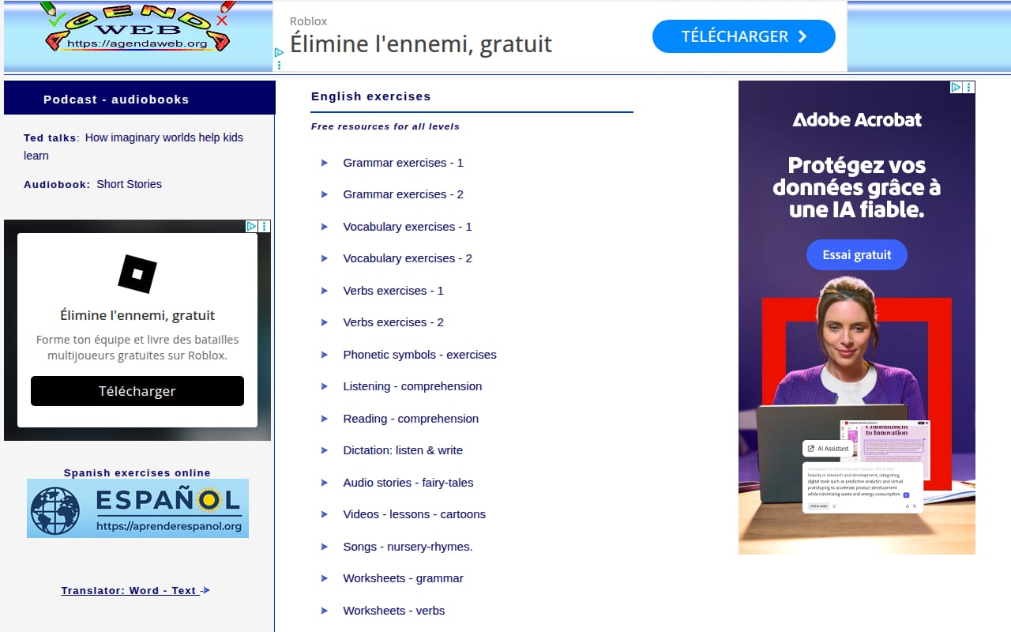Open Grammar exercises - 1
Image resolution: width=1011 pixels, height=632 pixels.
pos(403,163)
